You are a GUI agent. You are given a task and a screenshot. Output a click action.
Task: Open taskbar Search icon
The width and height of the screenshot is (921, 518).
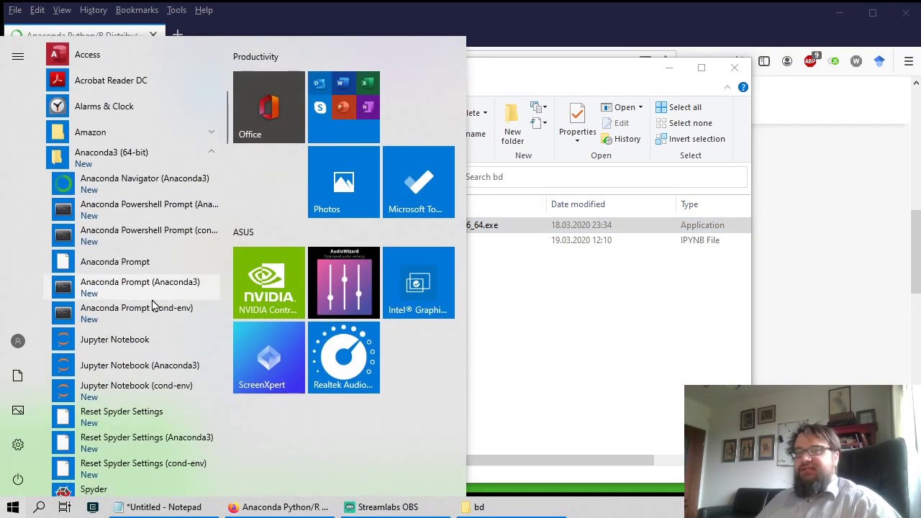coord(39,507)
